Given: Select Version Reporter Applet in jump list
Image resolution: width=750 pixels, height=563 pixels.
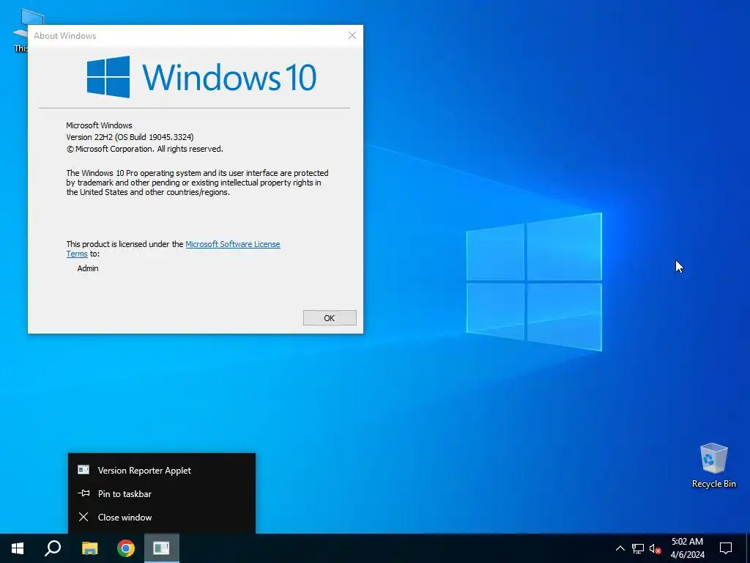Looking at the screenshot, I should pos(162,470).
